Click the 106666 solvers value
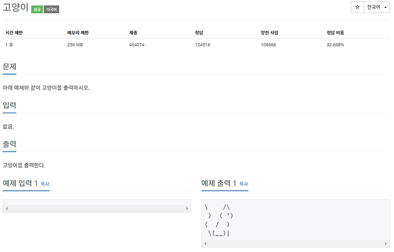This screenshot has width=394, height=252. [x=268, y=45]
